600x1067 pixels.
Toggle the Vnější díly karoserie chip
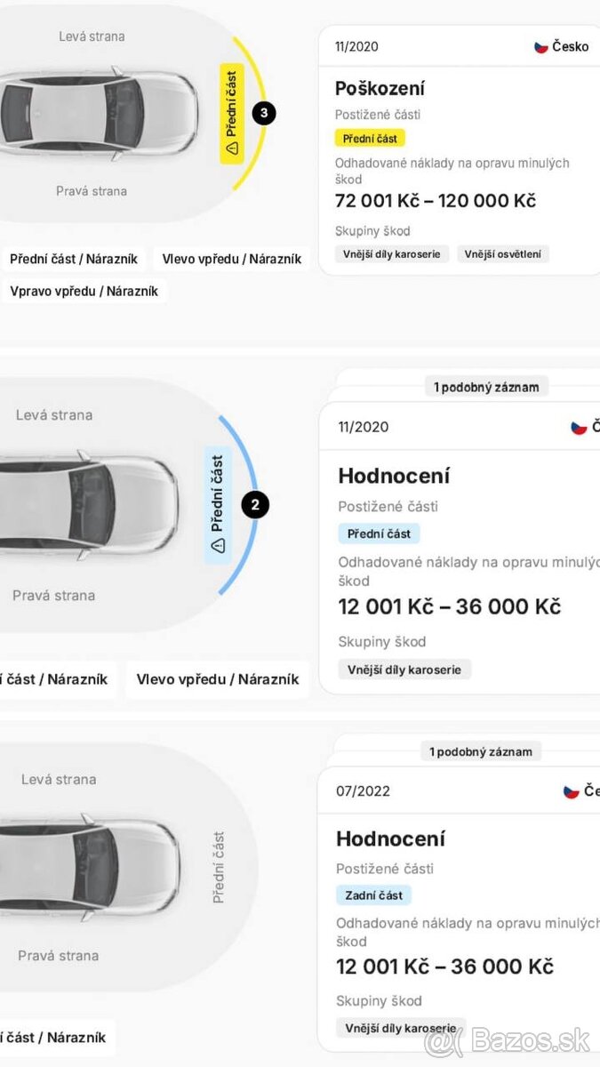pos(391,253)
